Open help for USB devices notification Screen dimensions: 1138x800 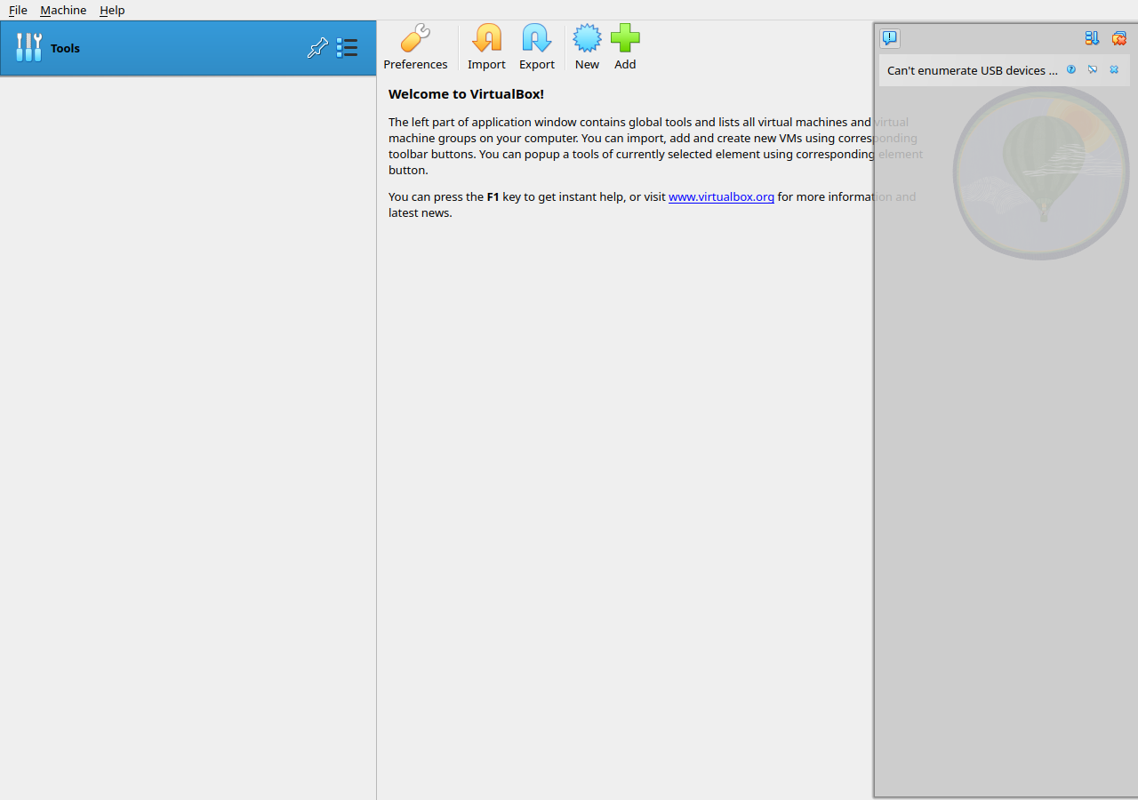[x=1071, y=69]
